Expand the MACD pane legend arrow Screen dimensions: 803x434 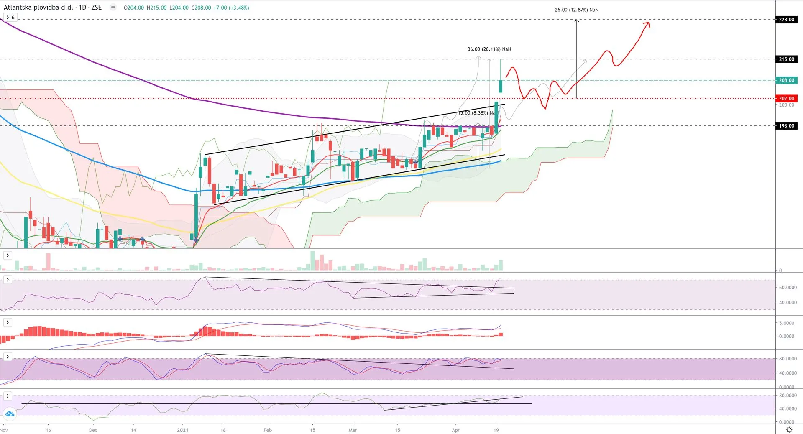(8, 322)
